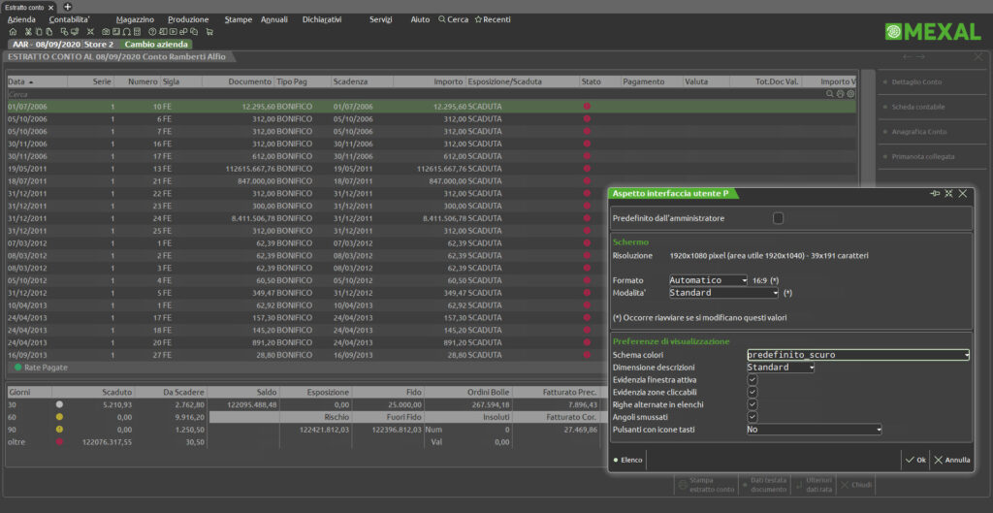Open the Dichiarativi menu
The width and height of the screenshot is (993, 513).
click(x=322, y=19)
